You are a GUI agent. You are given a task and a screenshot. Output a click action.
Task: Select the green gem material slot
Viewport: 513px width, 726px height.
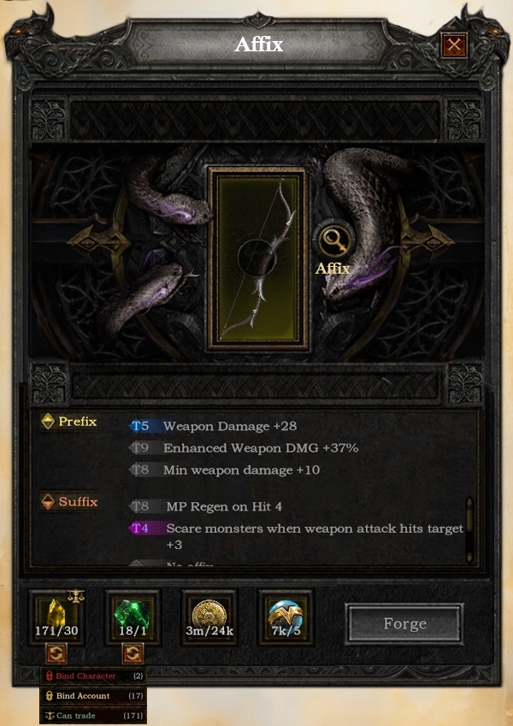tap(133, 617)
